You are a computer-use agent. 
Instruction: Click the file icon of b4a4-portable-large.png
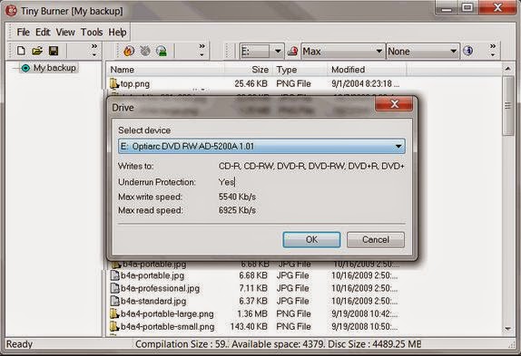(x=114, y=313)
